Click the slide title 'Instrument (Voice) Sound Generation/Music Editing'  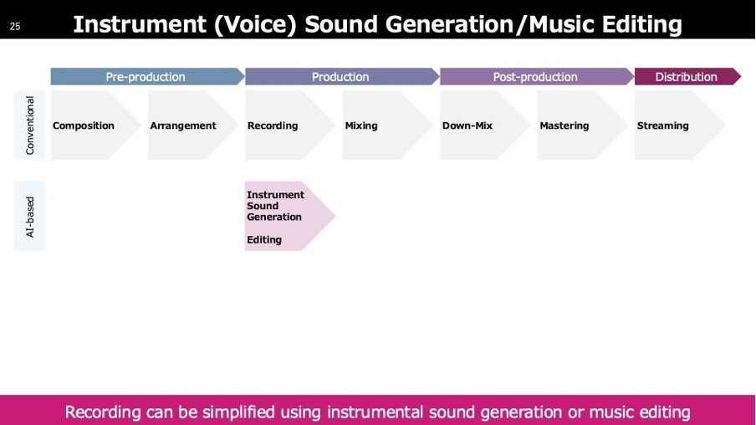[x=377, y=24]
